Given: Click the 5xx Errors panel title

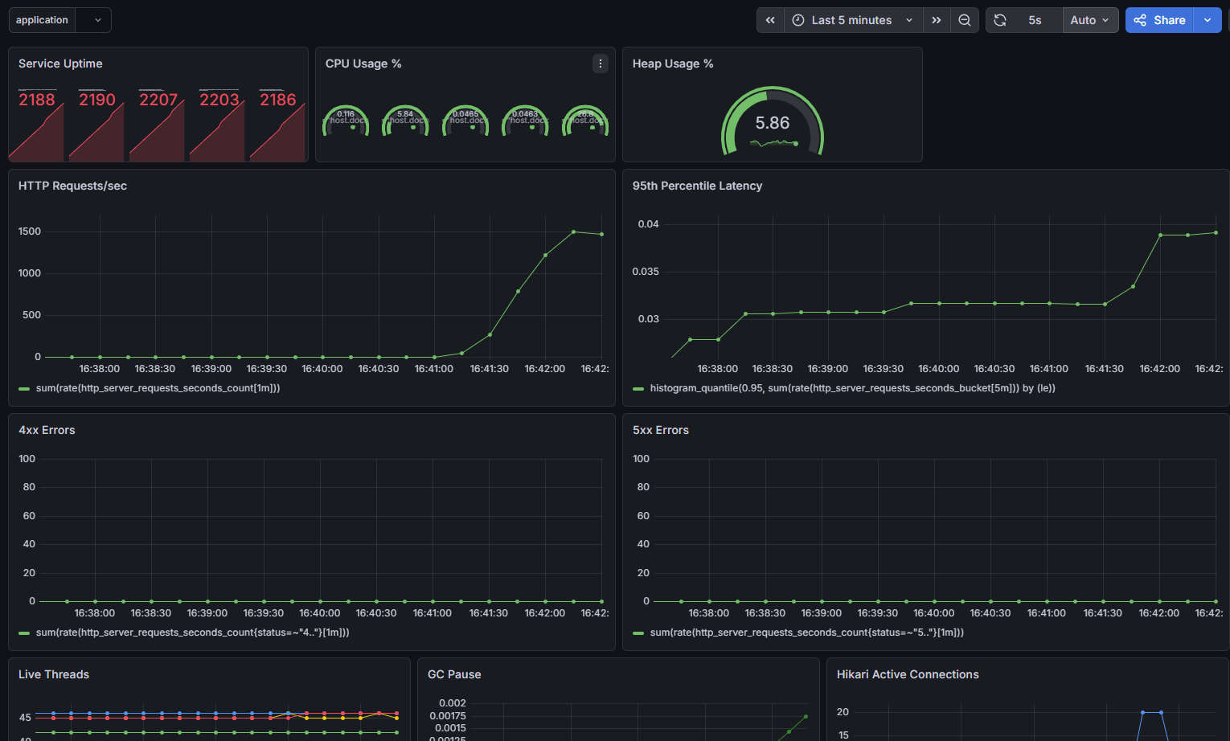Looking at the screenshot, I should [661, 430].
